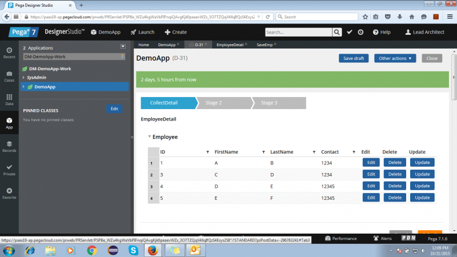Open Skype from the taskbar
The height and width of the screenshot is (257, 457).
[134, 250]
